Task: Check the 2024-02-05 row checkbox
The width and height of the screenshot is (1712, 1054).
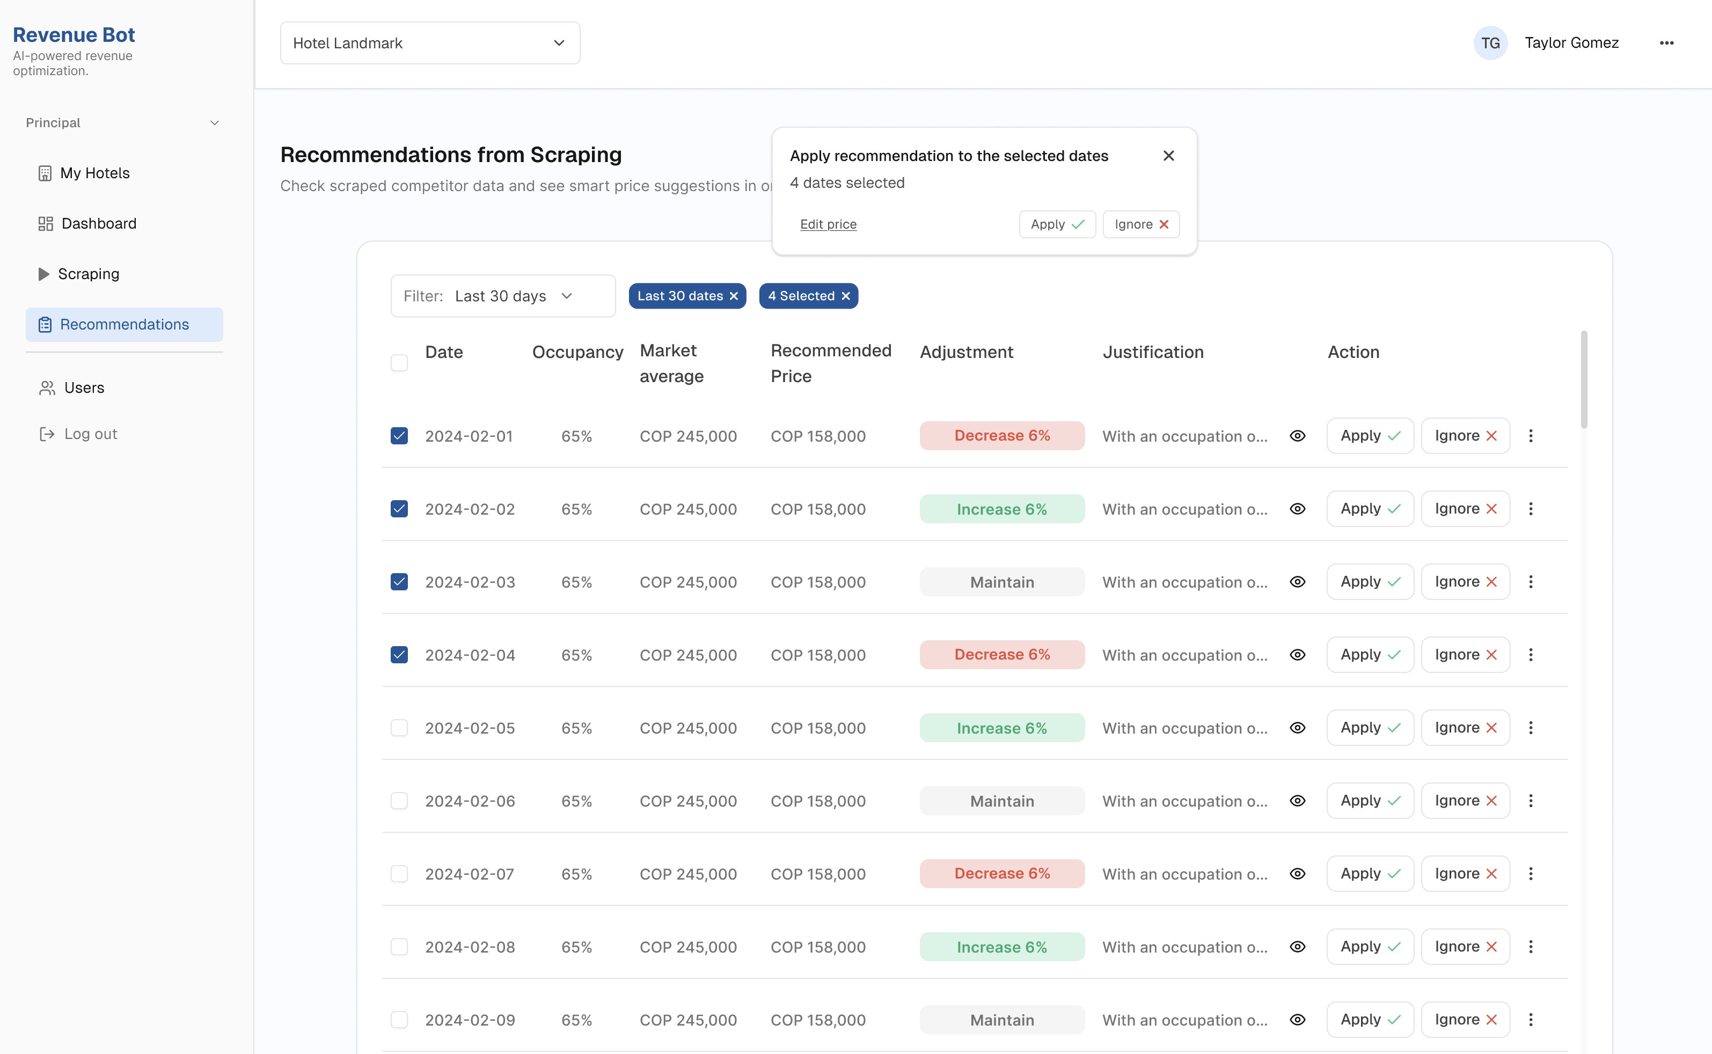Action: 399,728
